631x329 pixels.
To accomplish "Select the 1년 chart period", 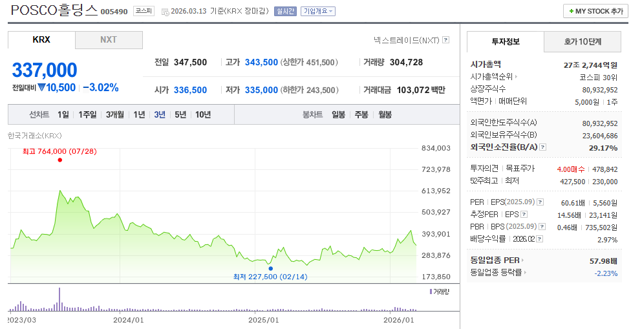I will click(139, 114).
